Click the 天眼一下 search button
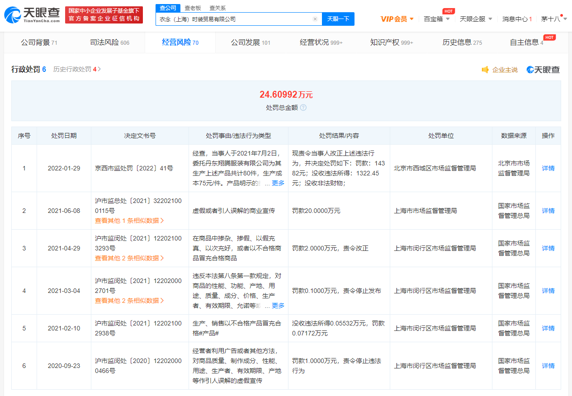572x396 pixels. tap(338, 19)
